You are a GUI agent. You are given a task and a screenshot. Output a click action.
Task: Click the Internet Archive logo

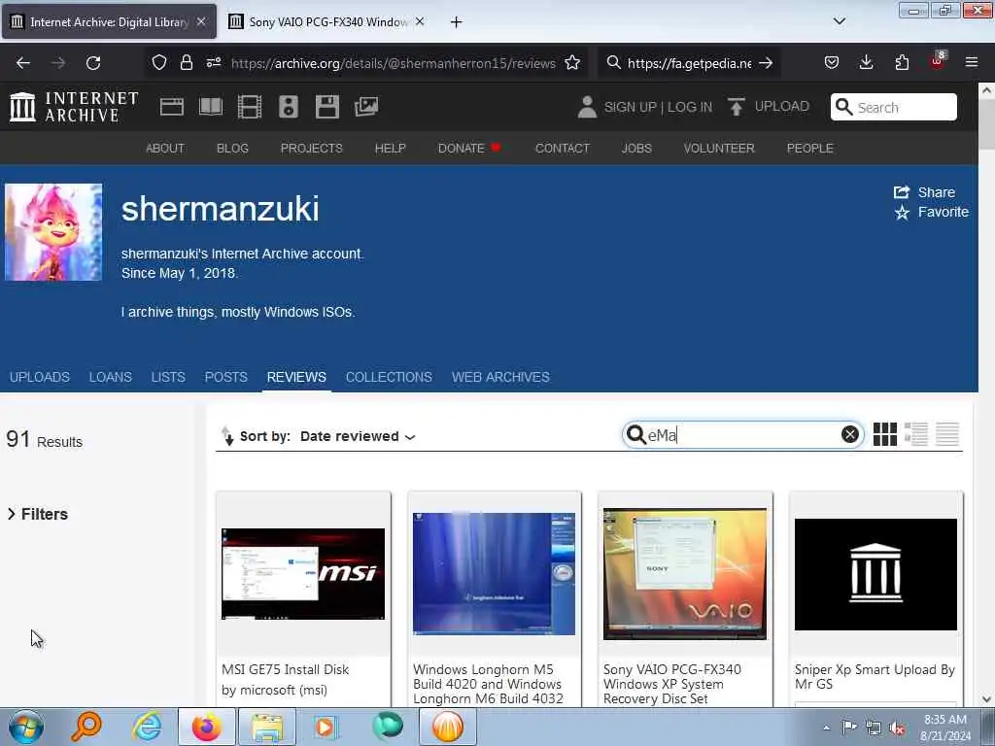(74, 107)
